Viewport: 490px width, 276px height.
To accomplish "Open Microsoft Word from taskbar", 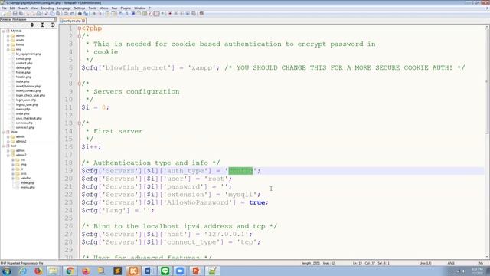I will (x=149, y=271).
